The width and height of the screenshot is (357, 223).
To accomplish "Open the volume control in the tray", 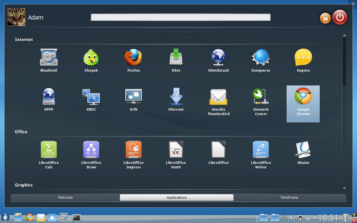I will tap(292, 218).
